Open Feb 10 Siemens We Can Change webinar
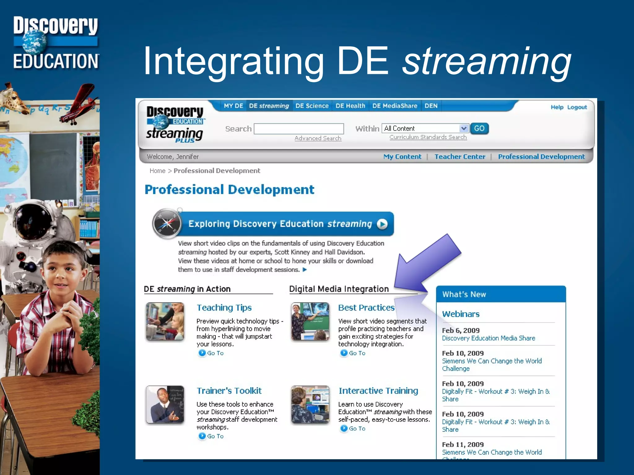This screenshot has width=634, height=475. (x=492, y=365)
